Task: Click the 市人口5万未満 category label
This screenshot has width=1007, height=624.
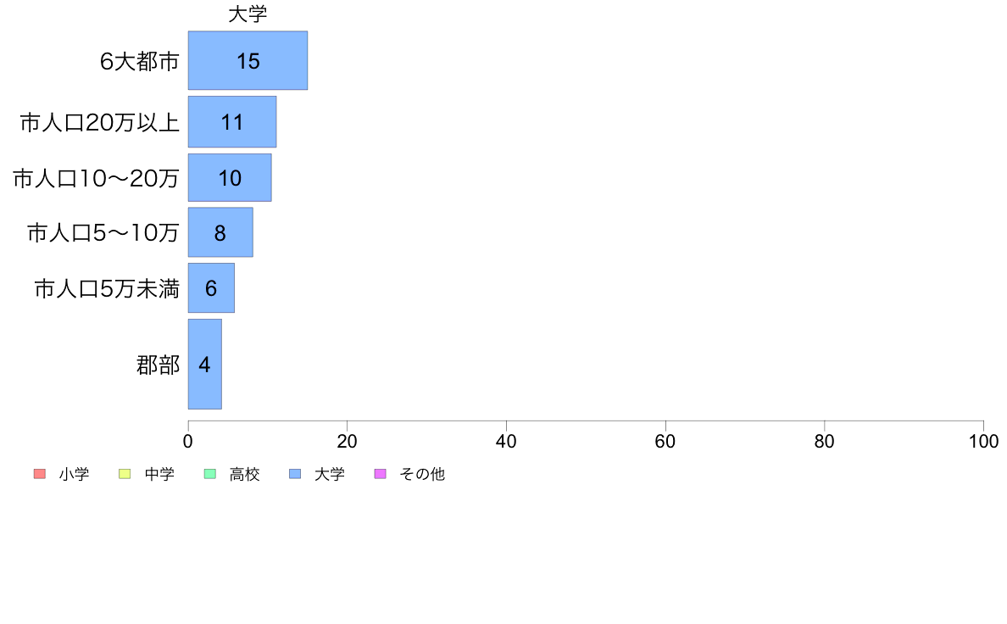Action: [107, 289]
